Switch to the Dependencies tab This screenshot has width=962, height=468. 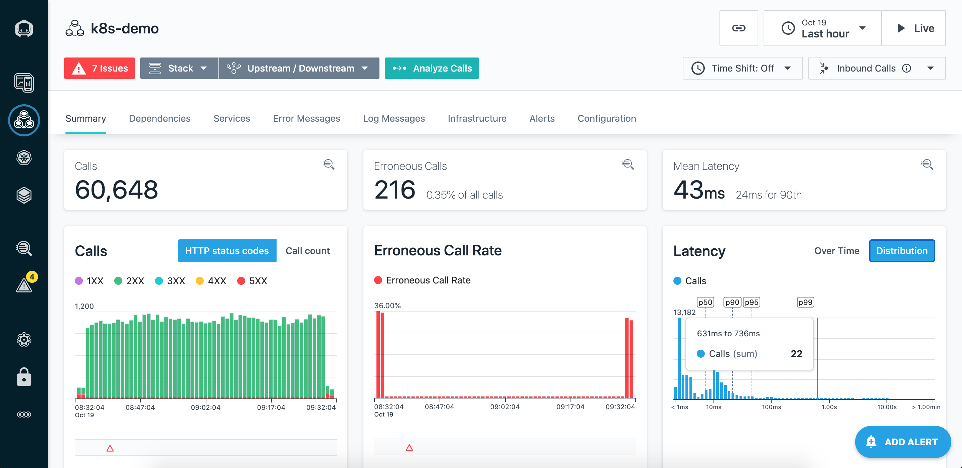click(159, 118)
